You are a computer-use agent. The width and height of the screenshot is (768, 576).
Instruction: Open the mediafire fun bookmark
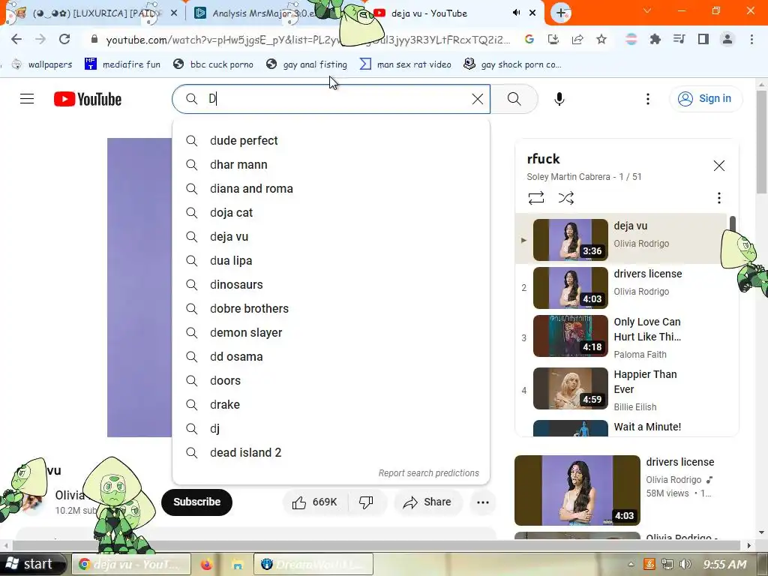click(x=123, y=64)
